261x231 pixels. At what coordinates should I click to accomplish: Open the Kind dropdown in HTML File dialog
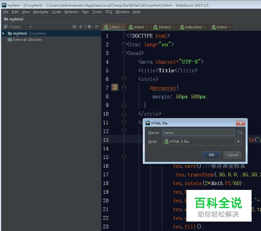click(238, 142)
